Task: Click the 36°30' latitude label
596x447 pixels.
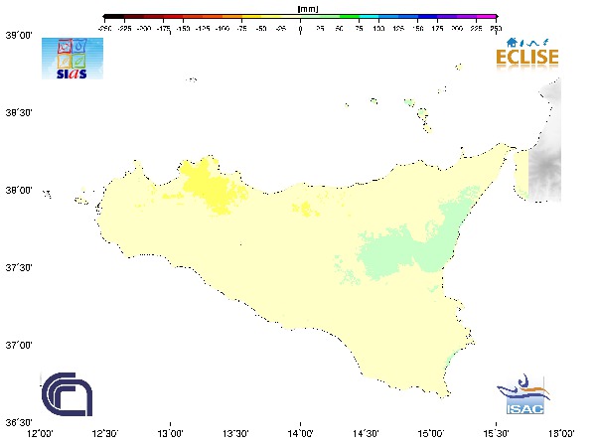Action: coord(19,422)
